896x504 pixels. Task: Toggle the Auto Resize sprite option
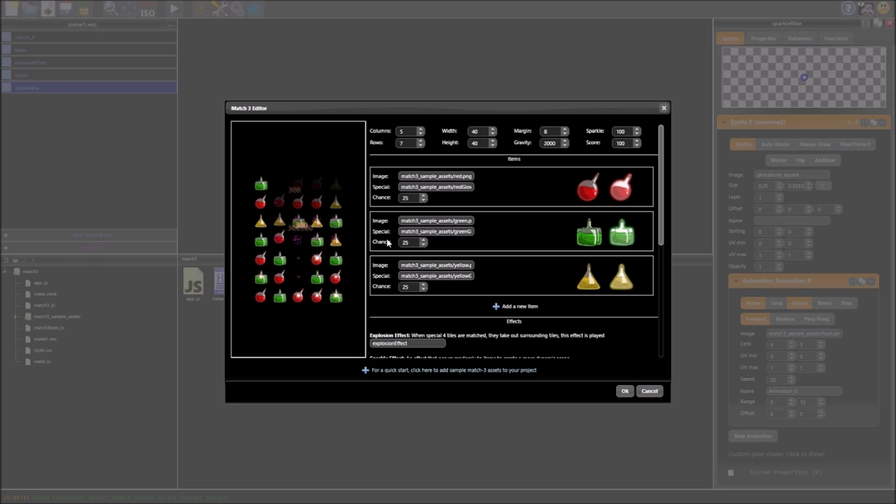tap(776, 144)
